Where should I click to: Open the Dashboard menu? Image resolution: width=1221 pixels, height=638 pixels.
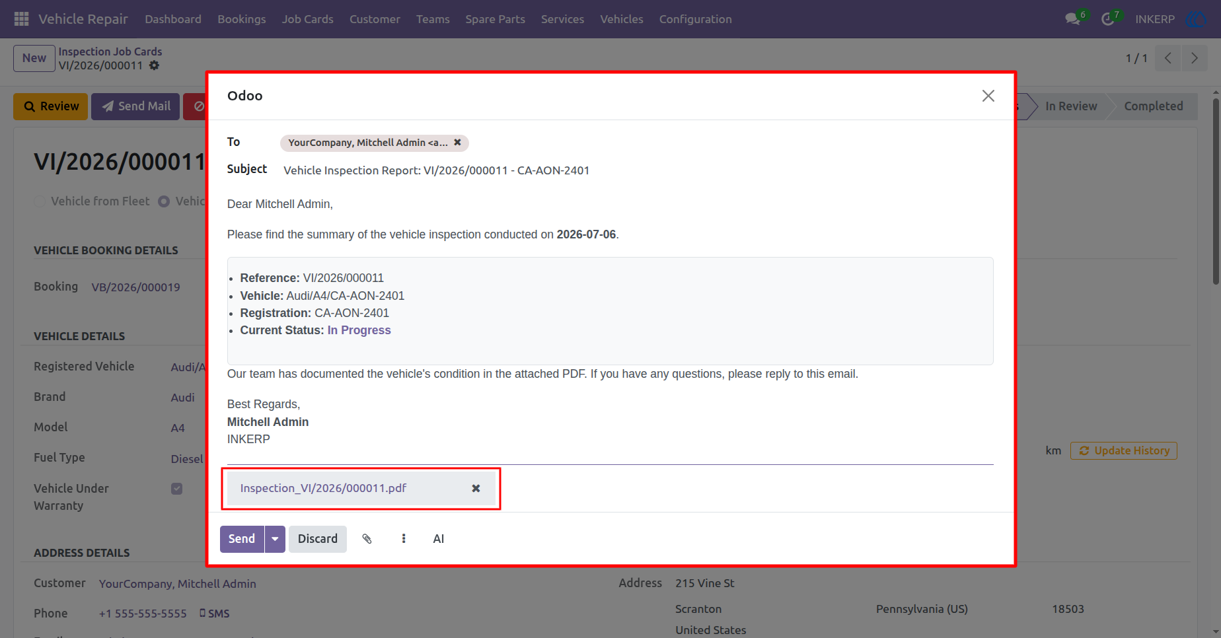coord(173,19)
